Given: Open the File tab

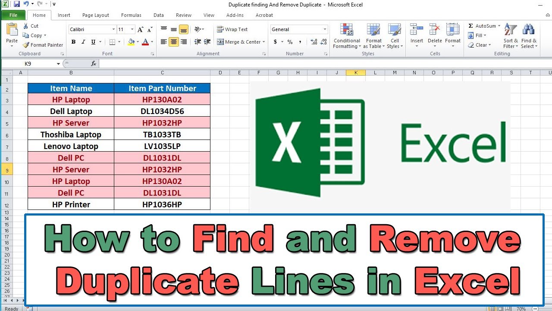Looking at the screenshot, I should coord(13,15).
